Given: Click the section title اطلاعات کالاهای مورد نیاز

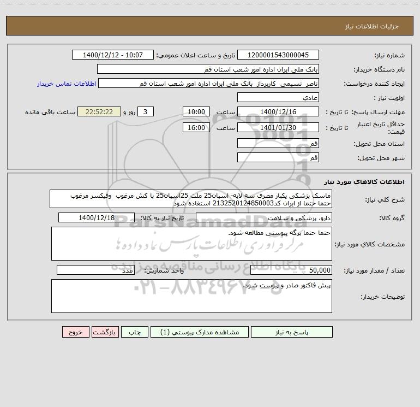Looking at the screenshot, I should pyautogui.click(x=364, y=182).
